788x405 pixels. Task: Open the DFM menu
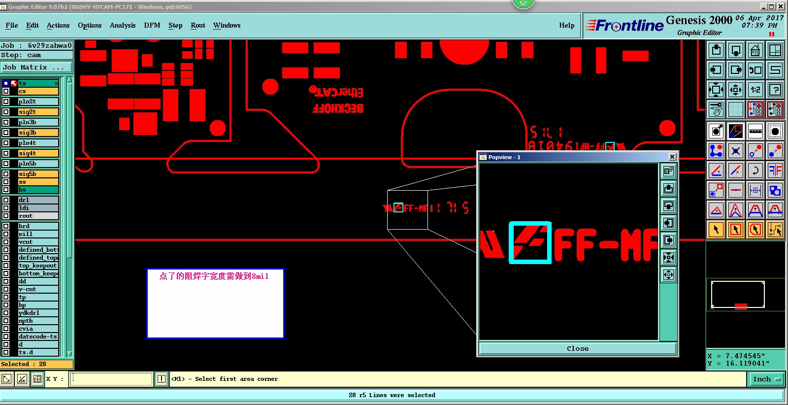152,25
